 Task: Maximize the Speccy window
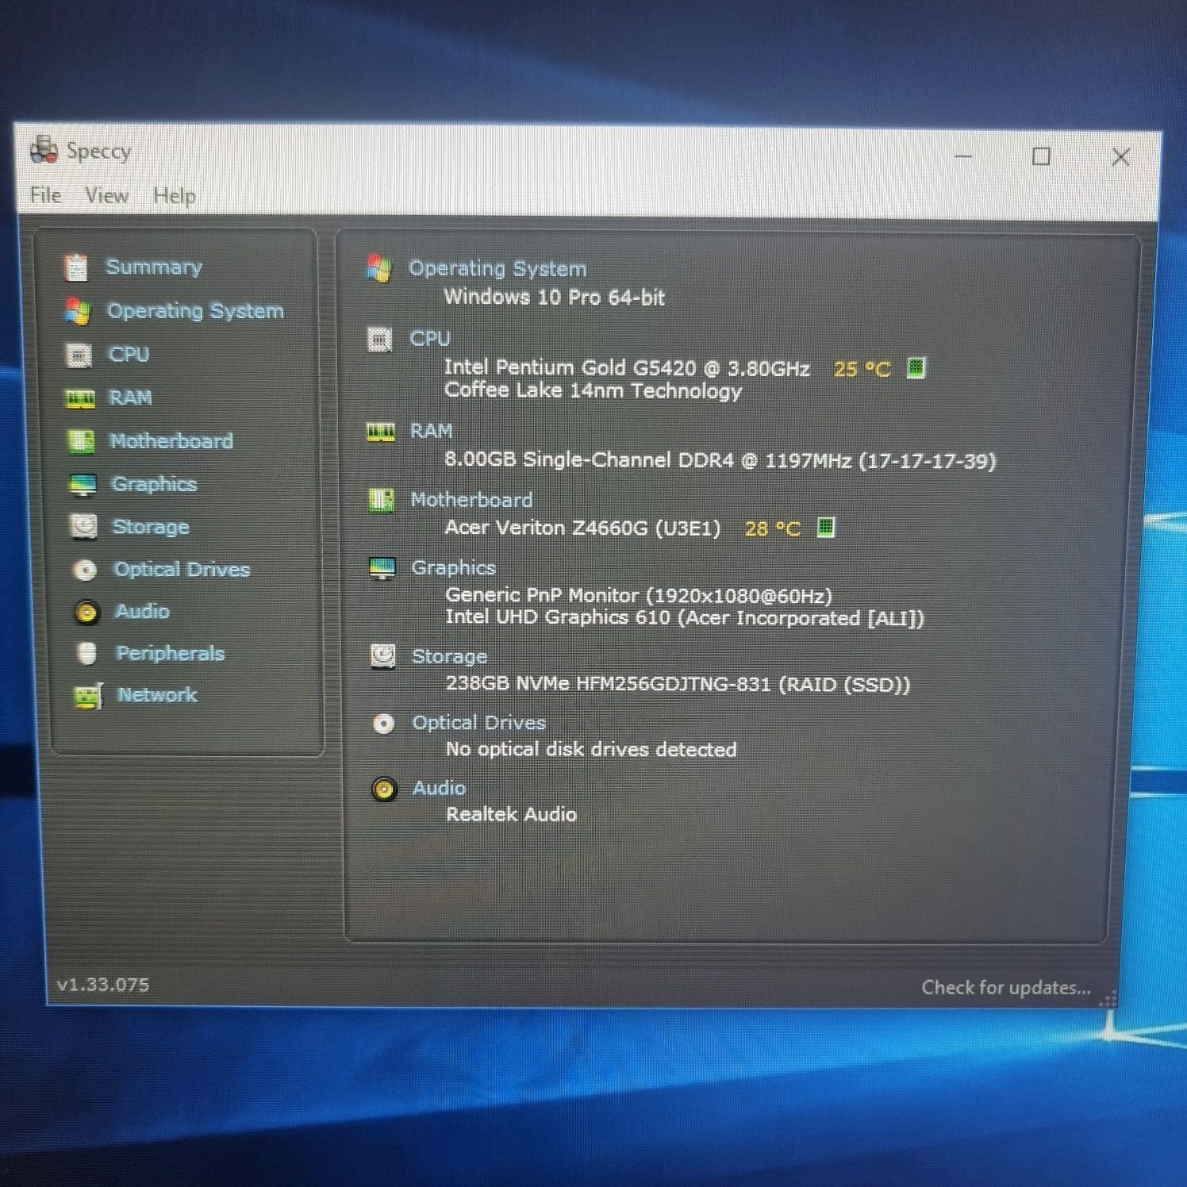pyautogui.click(x=1042, y=156)
